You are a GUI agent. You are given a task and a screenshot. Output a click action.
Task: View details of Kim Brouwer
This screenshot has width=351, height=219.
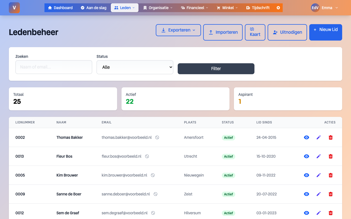click(307, 175)
